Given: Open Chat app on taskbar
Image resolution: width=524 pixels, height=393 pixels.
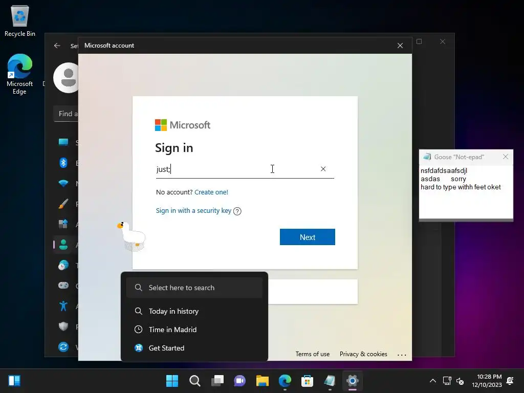Looking at the screenshot, I should pyautogui.click(x=239, y=381).
